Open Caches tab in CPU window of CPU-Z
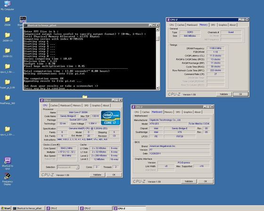The image size is (264, 211). tap(54, 105)
